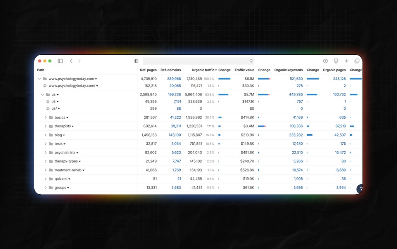Expand the blog folder
Viewport: 397px width, 249px height.
(x=46, y=135)
